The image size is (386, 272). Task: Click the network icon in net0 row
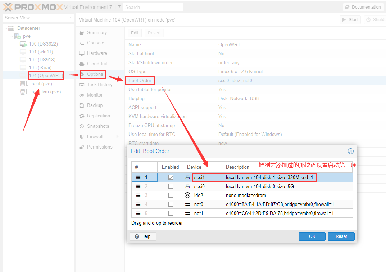pos(187,205)
